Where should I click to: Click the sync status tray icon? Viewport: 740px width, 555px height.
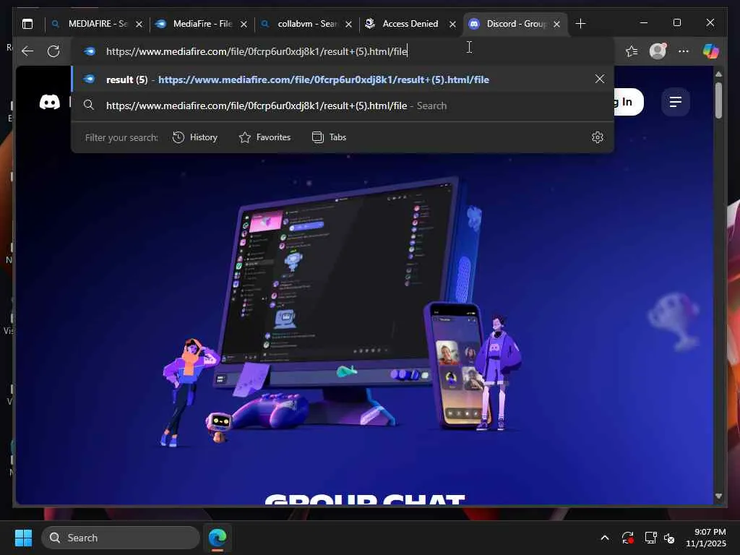pos(627,538)
